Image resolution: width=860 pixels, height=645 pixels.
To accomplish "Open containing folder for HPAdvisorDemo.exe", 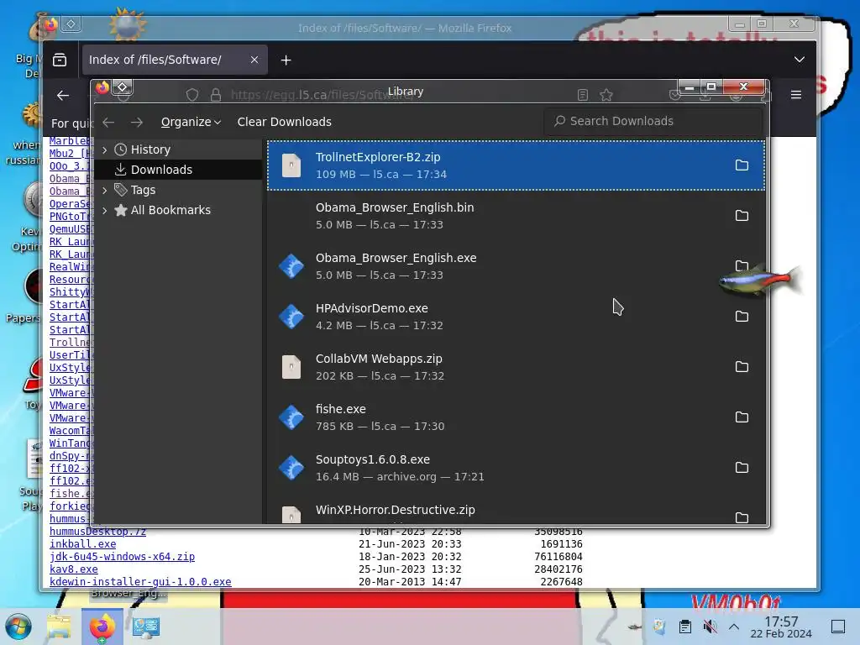I will (742, 317).
